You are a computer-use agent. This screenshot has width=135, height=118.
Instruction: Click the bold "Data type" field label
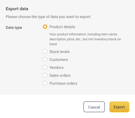(x=14, y=28)
